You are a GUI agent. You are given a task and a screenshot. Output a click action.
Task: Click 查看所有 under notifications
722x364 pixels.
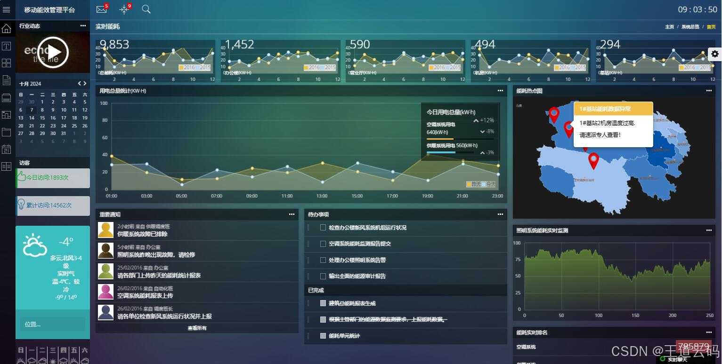click(x=197, y=328)
